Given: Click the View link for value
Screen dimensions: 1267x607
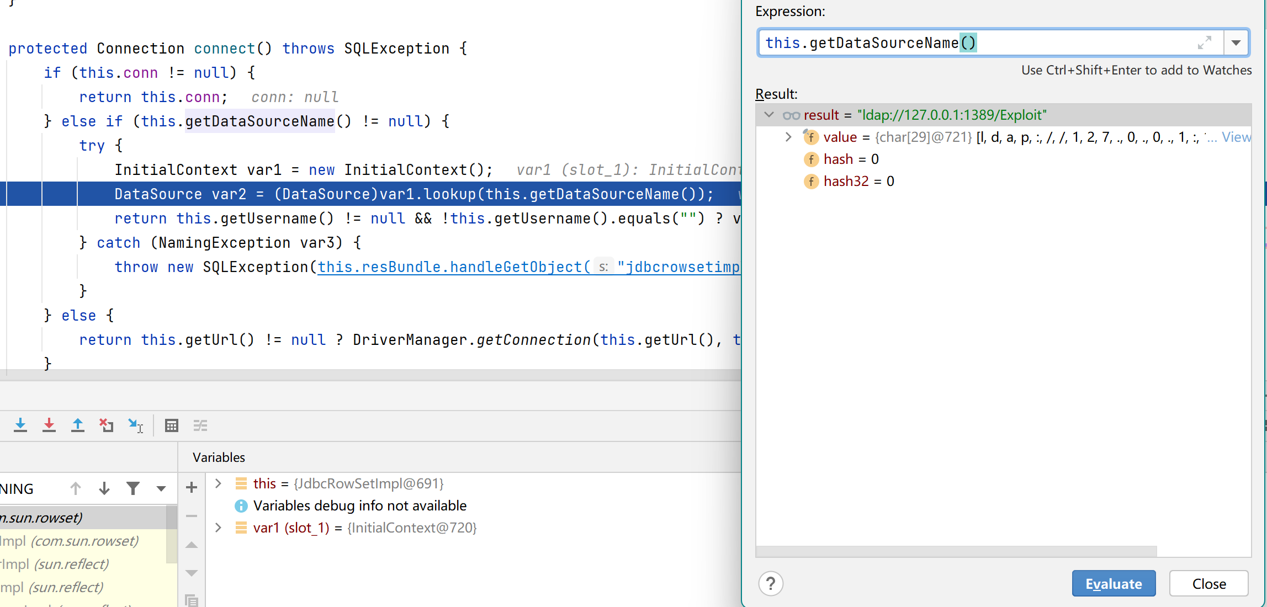Looking at the screenshot, I should click(x=1236, y=137).
